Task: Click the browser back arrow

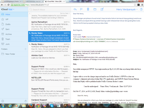Action: tap(2, 5)
